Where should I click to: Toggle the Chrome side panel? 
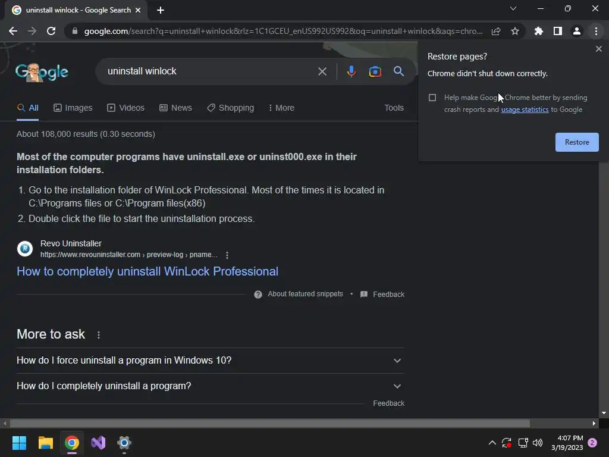pyautogui.click(x=558, y=31)
